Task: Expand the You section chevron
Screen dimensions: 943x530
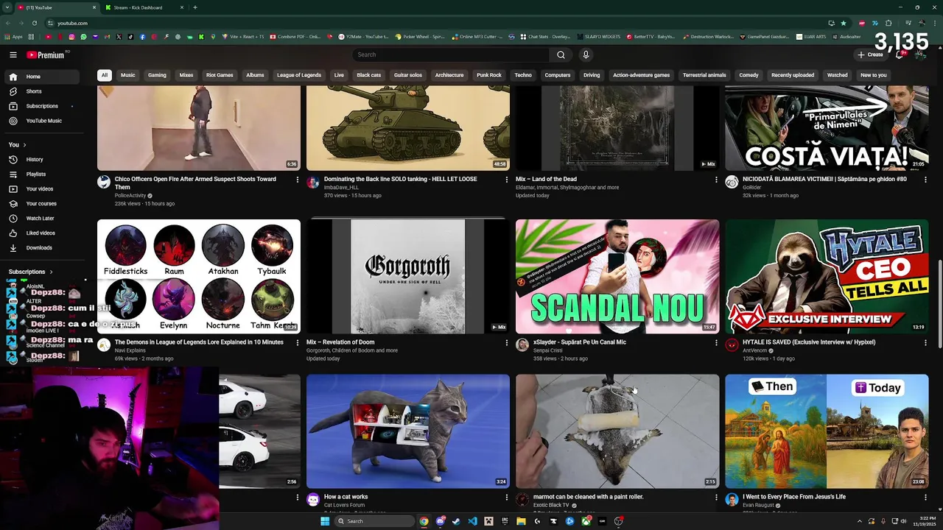Action: coord(24,145)
